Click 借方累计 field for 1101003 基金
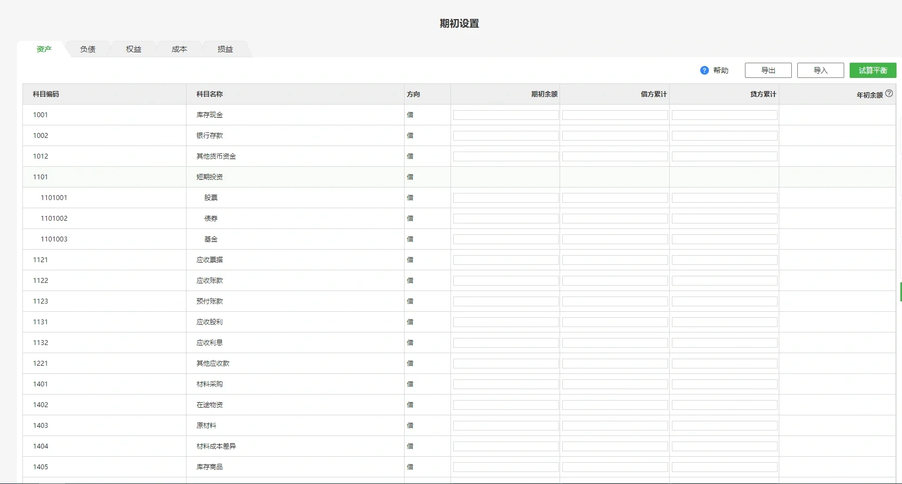The height and width of the screenshot is (484, 902). [615, 239]
